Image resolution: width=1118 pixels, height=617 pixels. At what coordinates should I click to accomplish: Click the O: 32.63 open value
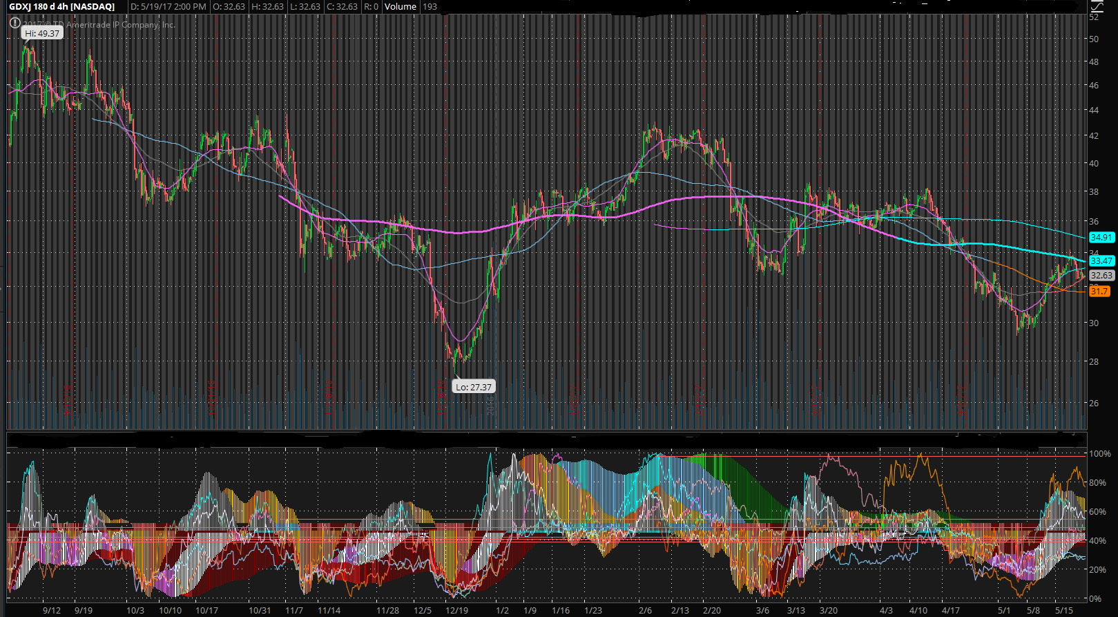click(228, 6)
